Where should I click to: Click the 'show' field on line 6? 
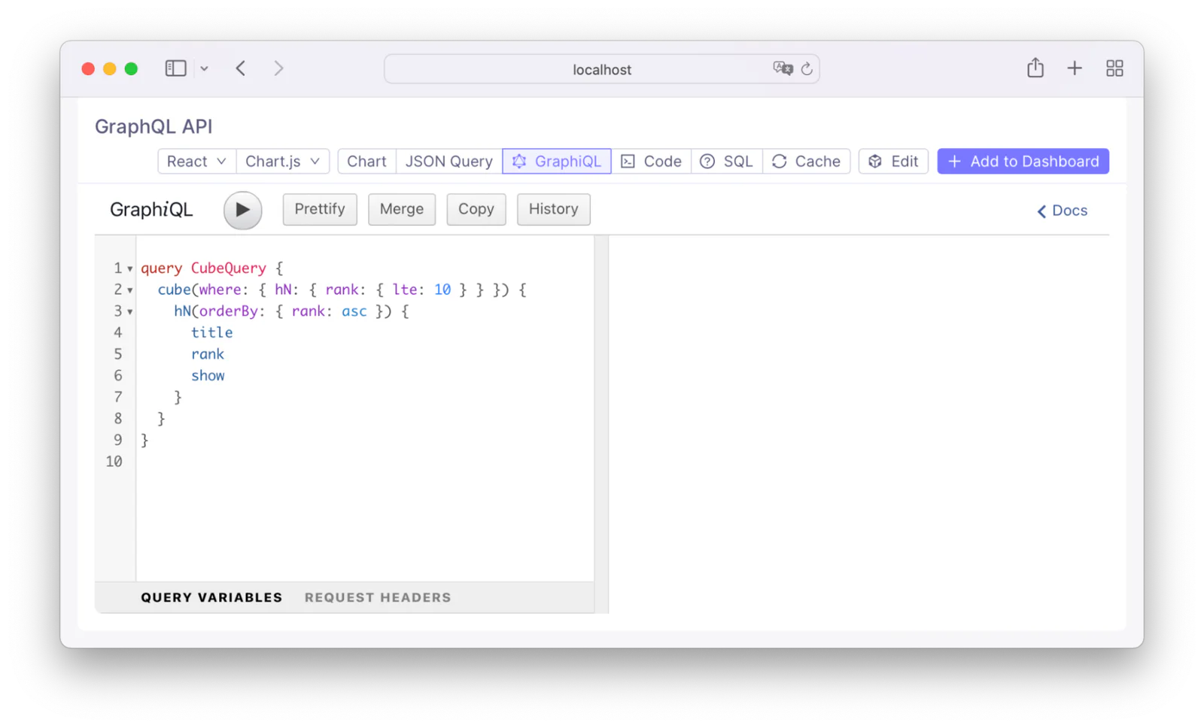tap(208, 376)
